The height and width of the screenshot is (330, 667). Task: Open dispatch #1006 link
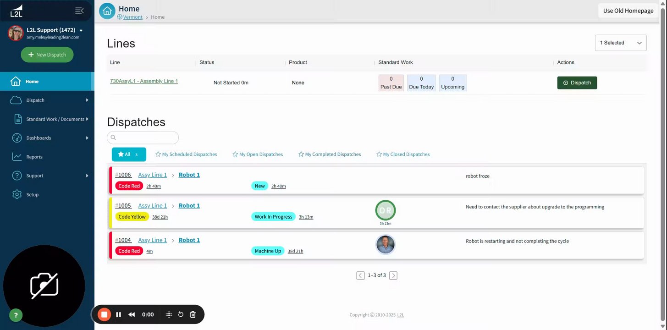(x=123, y=175)
